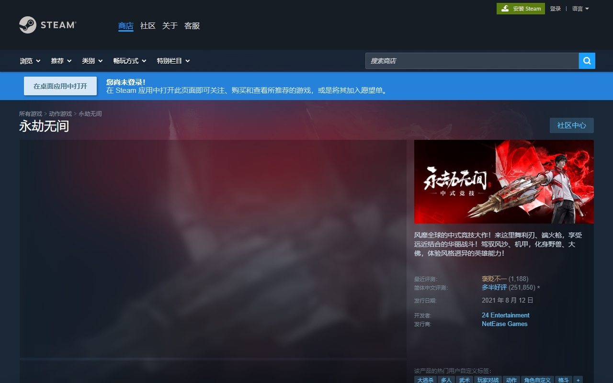613x383 pixels.
Task: Click the 安装 Steam button
Action: coord(521,9)
